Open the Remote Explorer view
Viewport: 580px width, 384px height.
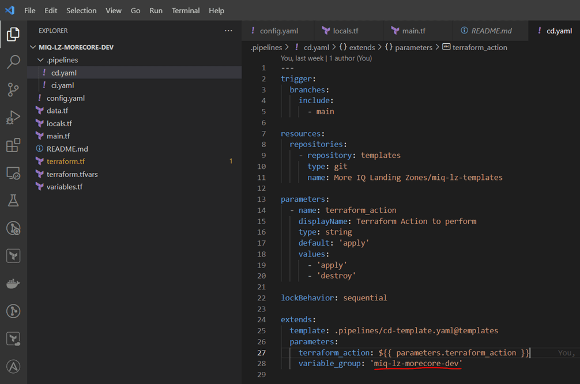coord(14,173)
